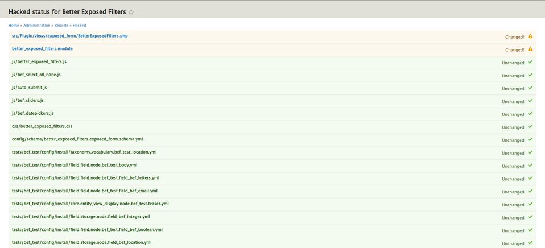Click checkmark for field_bef_letters.yml row
The height and width of the screenshot is (248, 545).
pyautogui.click(x=530, y=178)
